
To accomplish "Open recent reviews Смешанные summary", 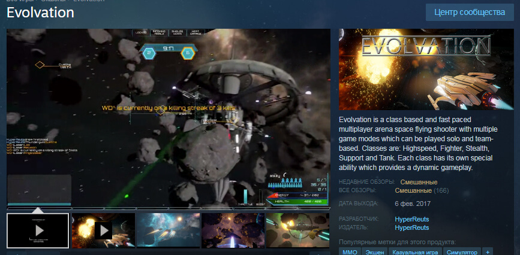I will point(419,182).
